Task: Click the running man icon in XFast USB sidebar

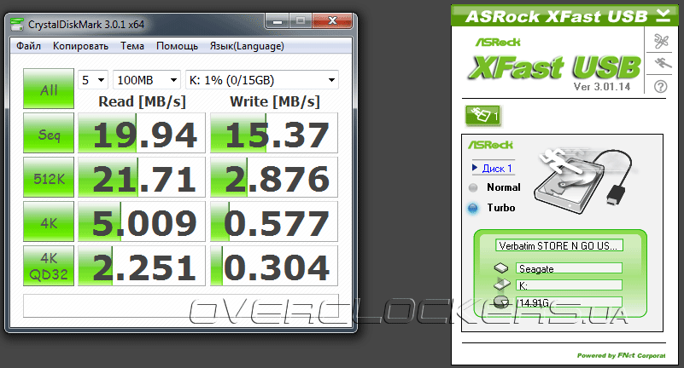Action: click(662, 64)
